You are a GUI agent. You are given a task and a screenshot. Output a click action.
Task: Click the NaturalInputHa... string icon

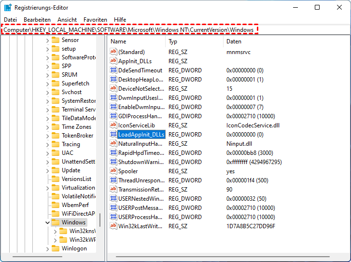pos(113,144)
